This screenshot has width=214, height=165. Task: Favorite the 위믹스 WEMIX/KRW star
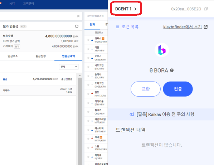88,40
